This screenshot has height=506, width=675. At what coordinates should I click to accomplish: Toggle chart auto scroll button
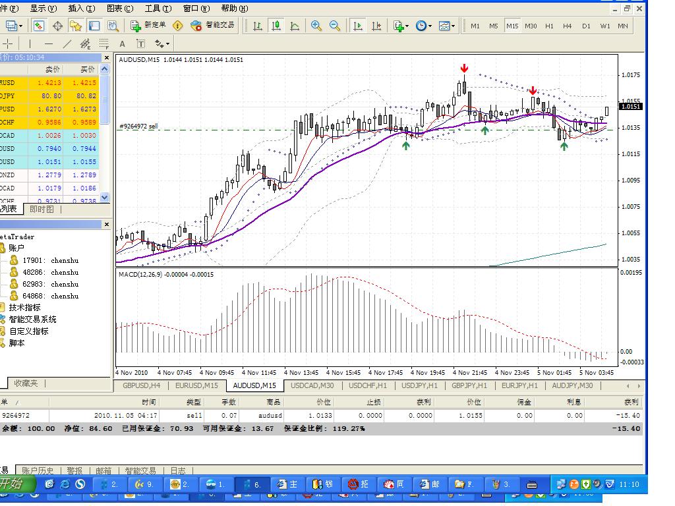[357, 26]
